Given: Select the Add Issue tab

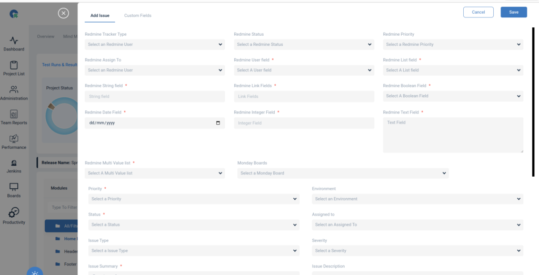Looking at the screenshot, I should click(x=100, y=16).
